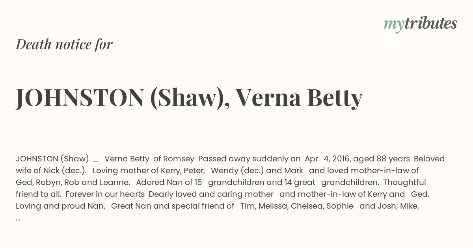473x248 pixels.
Task: Click the word 'Romsey' in the notice
Action: (179, 159)
